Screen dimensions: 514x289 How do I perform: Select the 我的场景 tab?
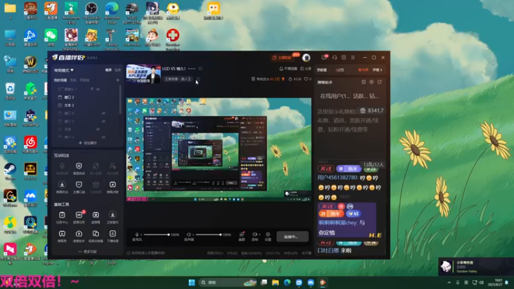[60, 80]
